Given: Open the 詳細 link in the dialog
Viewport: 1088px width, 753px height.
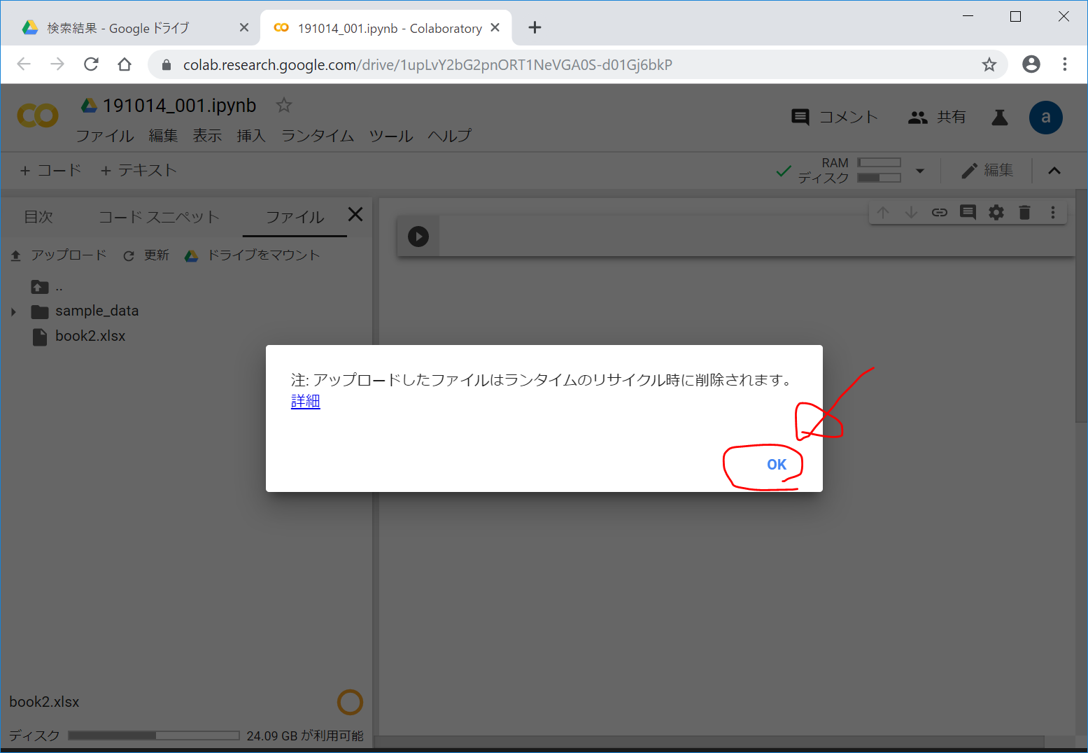Looking at the screenshot, I should (x=305, y=401).
